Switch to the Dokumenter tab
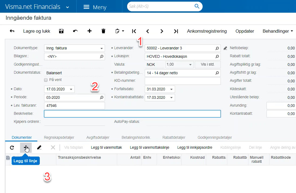This screenshot has width=296, height=193. (x=22, y=137)
